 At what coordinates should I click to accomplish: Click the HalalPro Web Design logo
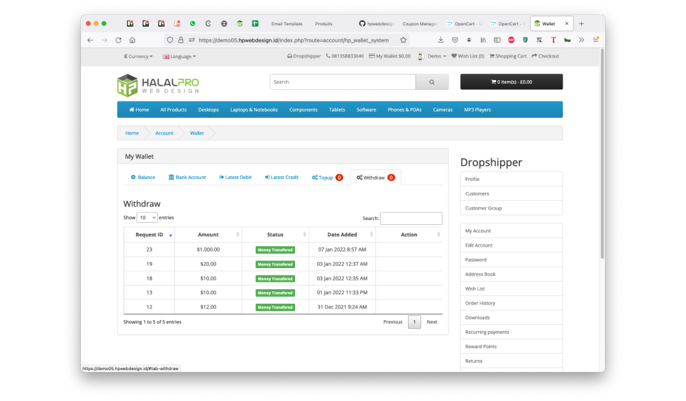158,85
